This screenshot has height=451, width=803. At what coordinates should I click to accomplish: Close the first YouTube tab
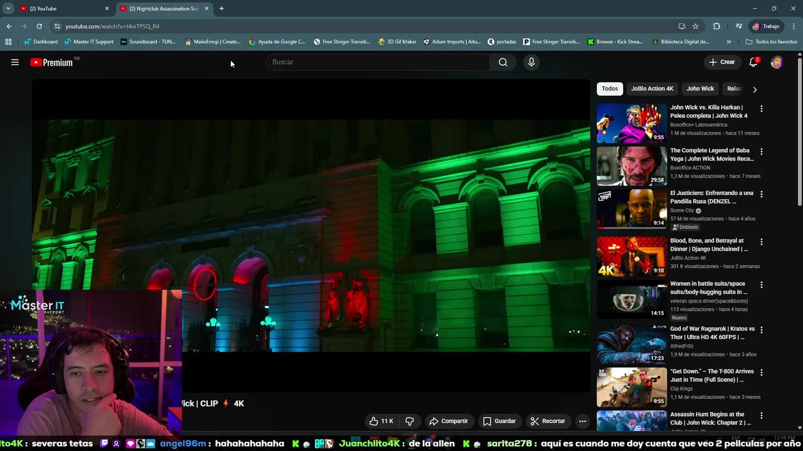[x=107, y=9]
